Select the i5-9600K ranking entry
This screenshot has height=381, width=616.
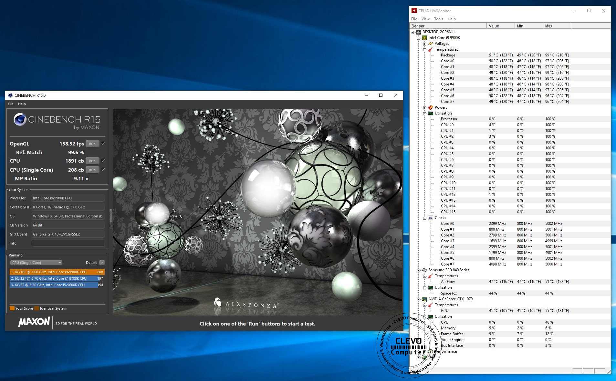click(57, 285)
